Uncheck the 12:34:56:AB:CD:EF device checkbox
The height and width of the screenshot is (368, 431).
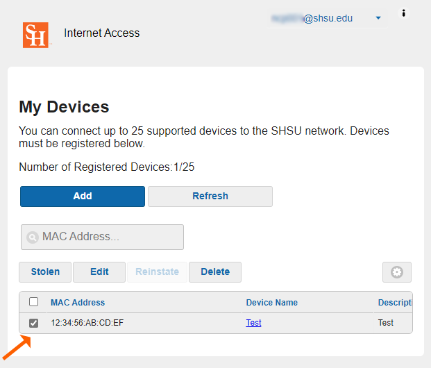(x=33, y=323)
